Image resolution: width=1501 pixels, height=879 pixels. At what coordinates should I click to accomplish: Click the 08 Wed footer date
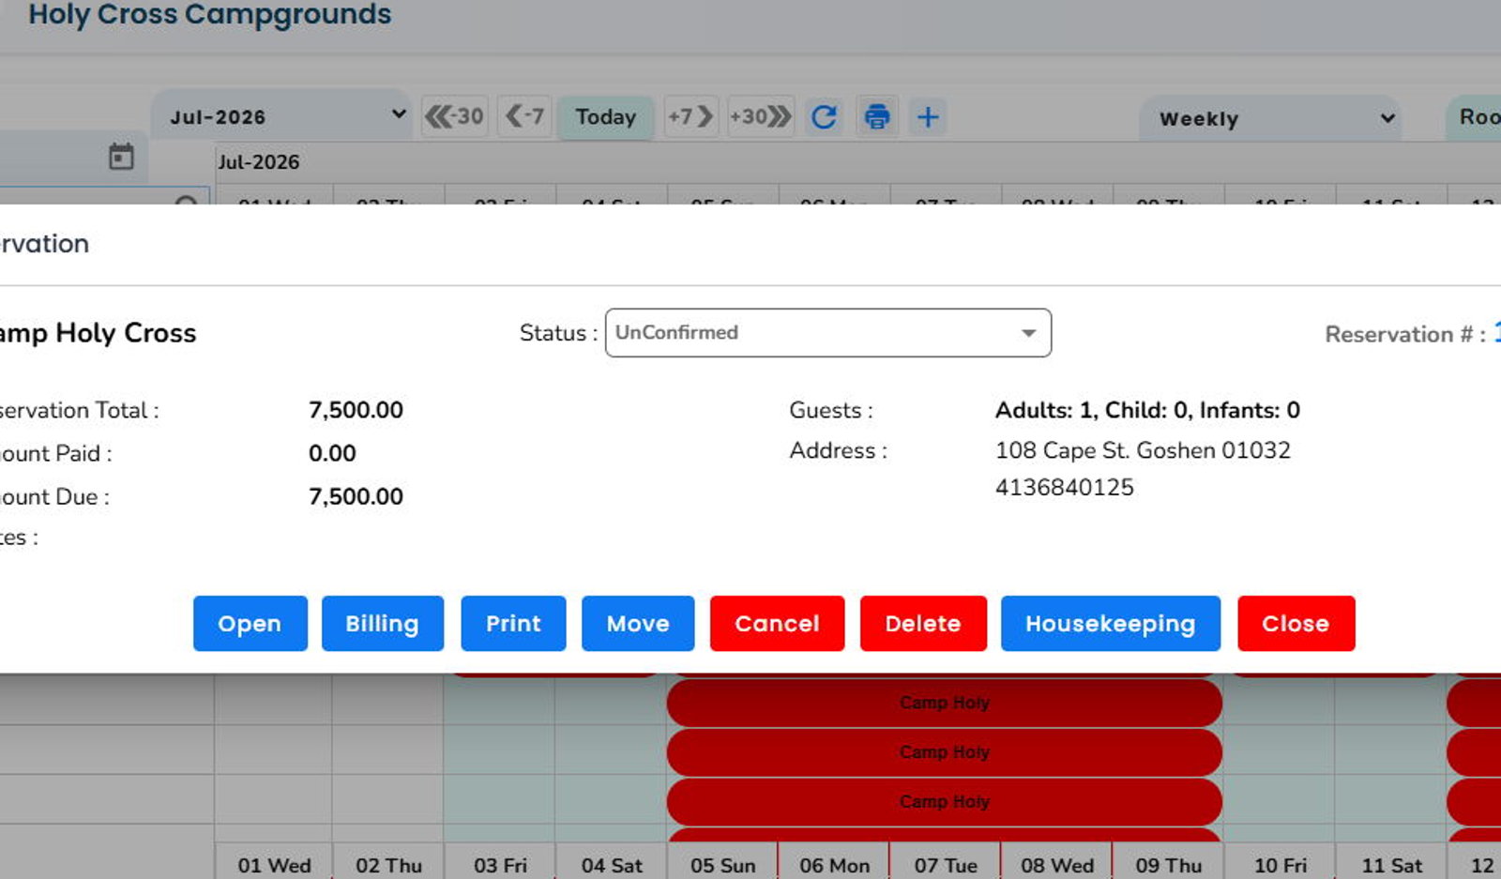pos(1057,865)
